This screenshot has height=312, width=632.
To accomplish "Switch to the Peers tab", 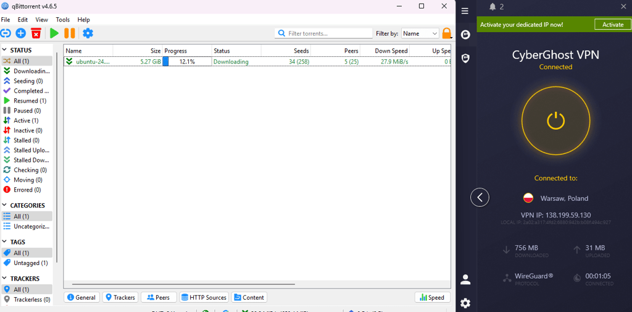I will (x=159, y=297).
